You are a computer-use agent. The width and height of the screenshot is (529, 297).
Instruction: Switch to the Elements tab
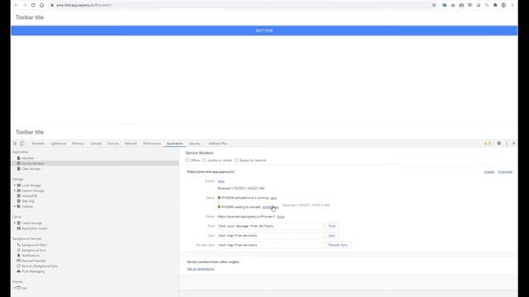click(38, 144)
